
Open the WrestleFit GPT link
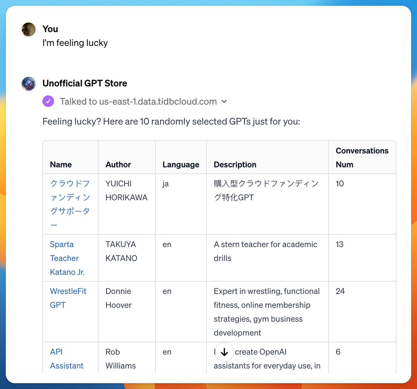(x=68, y=298)
